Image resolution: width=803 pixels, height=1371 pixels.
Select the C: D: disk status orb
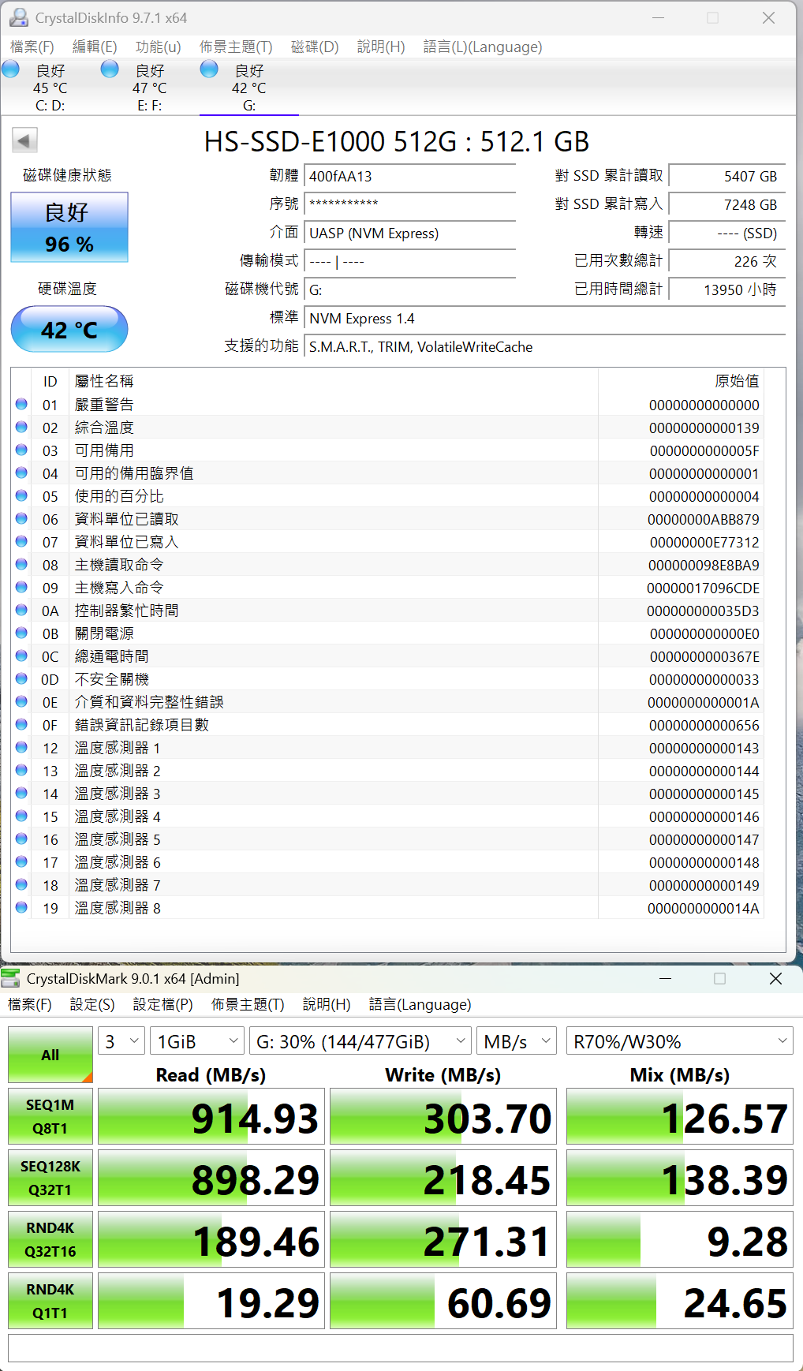(11, 69)
